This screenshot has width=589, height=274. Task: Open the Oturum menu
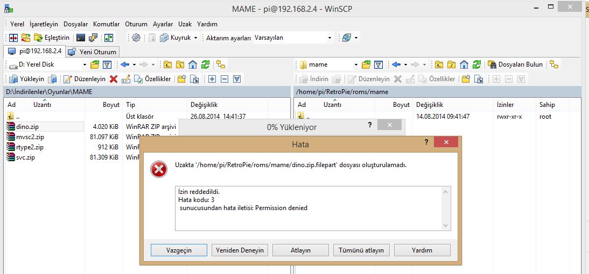[136, 24]
